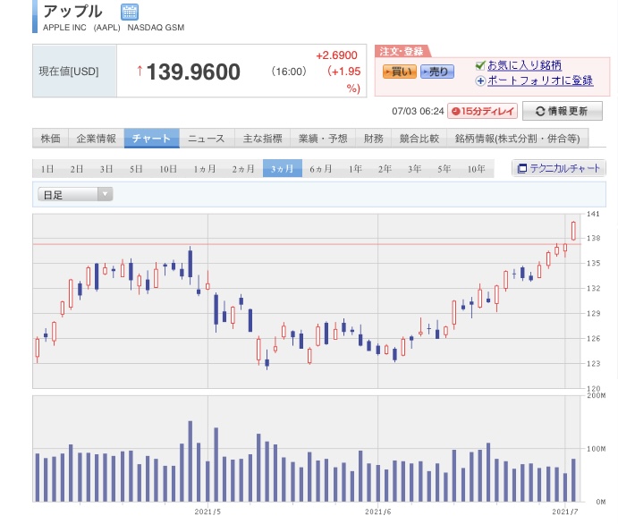Select the チャート tab
Image resolution: width=618 pixels, height=524 pixels.
[x=152, y=139]
